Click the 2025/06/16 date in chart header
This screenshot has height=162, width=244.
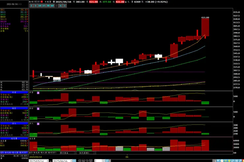click(x=63, y=2)
